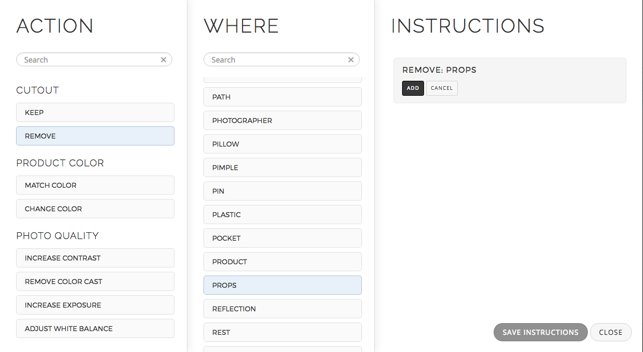Choose PHOTOGRAPHER in Where list
This screenshot has height=352, width=643.
pos(283,120)
